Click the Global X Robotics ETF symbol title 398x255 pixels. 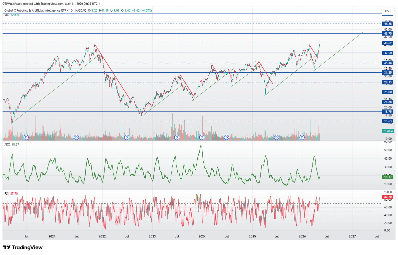35,11
